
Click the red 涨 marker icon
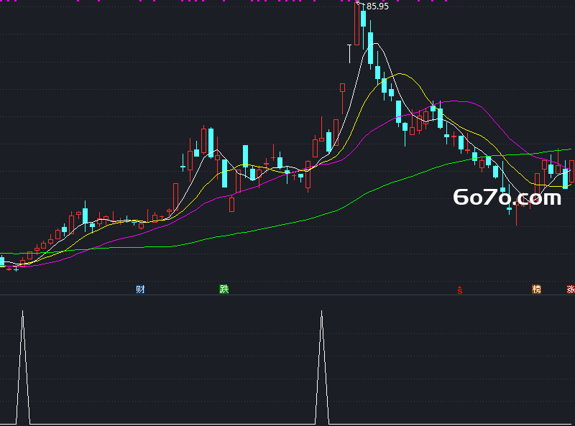click(571, 290)
